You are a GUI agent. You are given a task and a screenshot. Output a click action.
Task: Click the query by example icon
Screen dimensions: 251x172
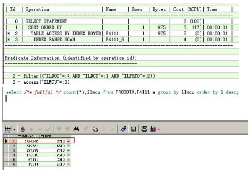[95, 129]
